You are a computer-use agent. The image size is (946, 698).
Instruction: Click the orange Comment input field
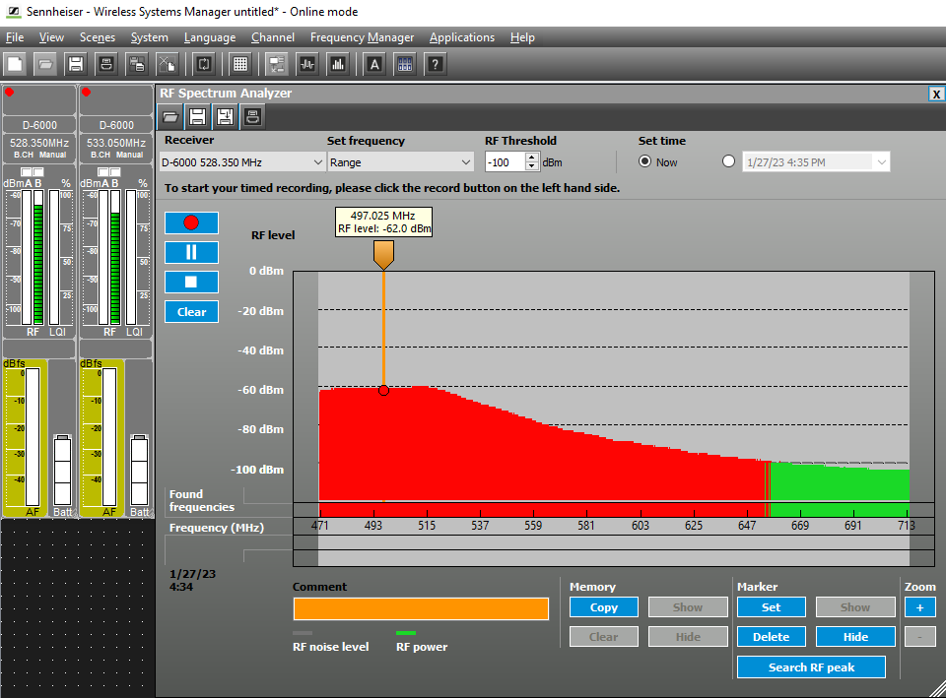421,608
